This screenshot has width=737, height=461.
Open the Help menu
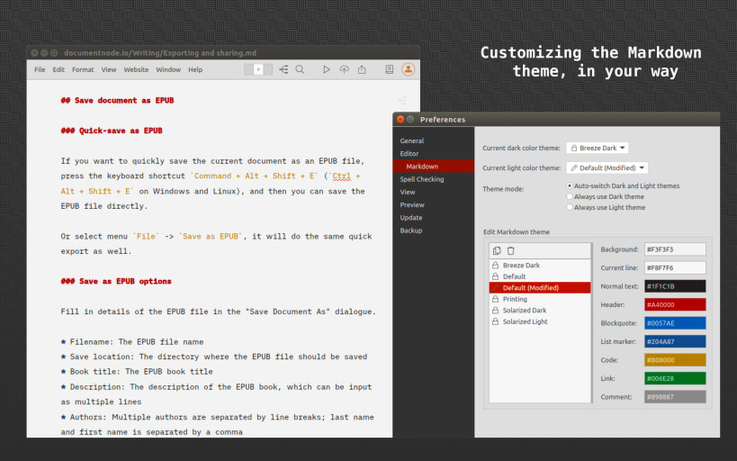click(x=195, y=69)
